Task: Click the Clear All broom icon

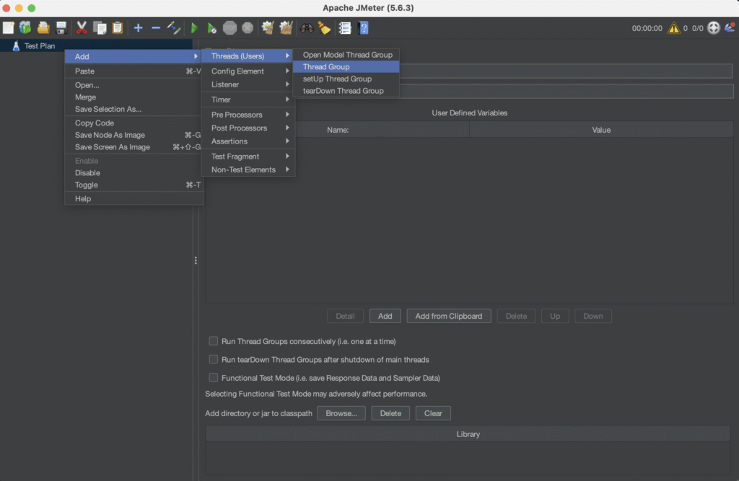Action: click(324, 28)
